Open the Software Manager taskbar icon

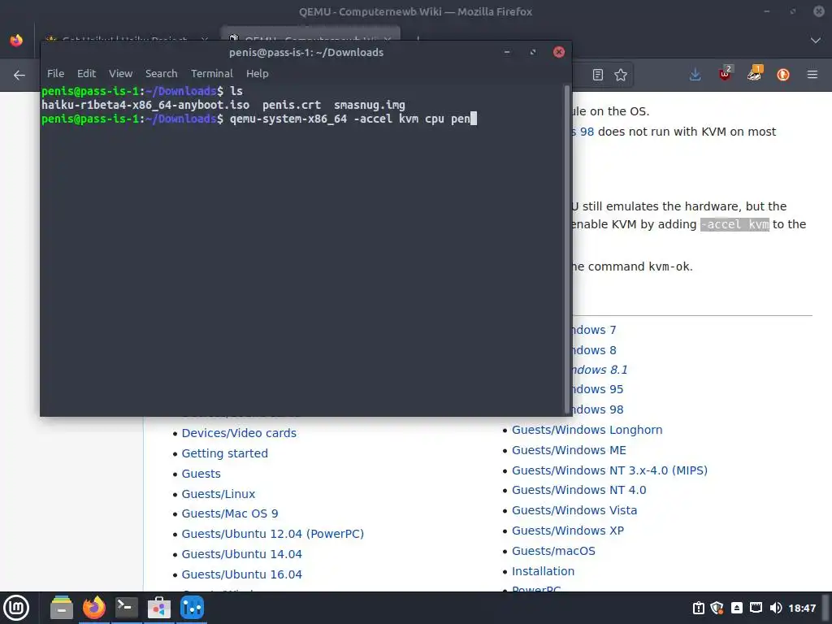point(158,608)
